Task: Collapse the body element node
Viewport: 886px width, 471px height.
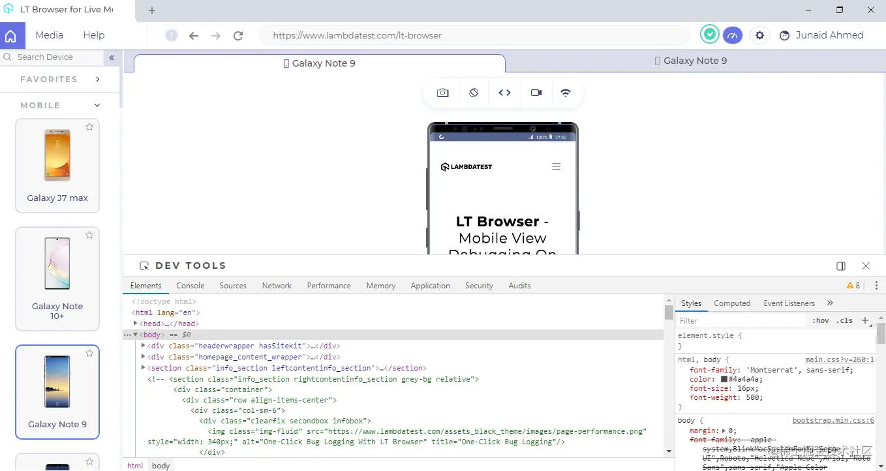Action: [x=136, y=335]
